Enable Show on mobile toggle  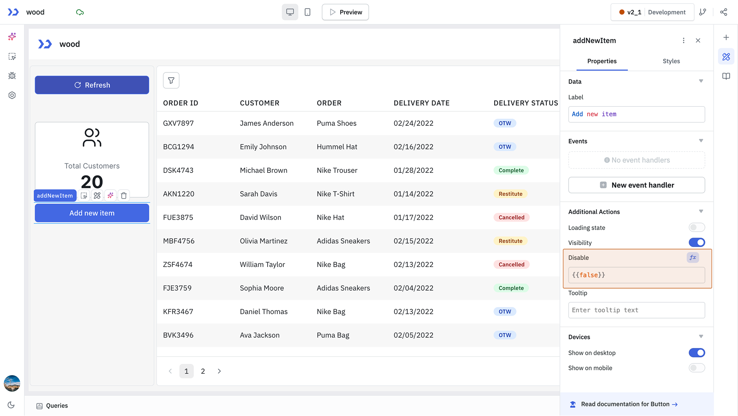click(x=696, y=368)
